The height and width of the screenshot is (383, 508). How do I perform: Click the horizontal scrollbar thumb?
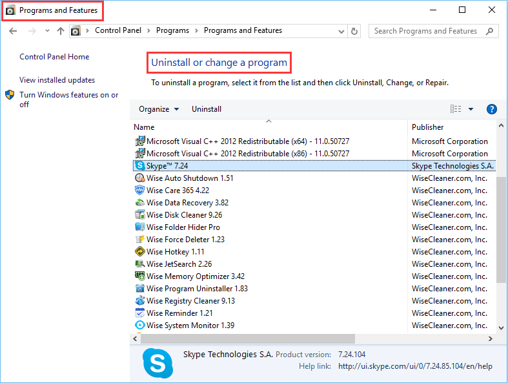(x=248, y=339)
